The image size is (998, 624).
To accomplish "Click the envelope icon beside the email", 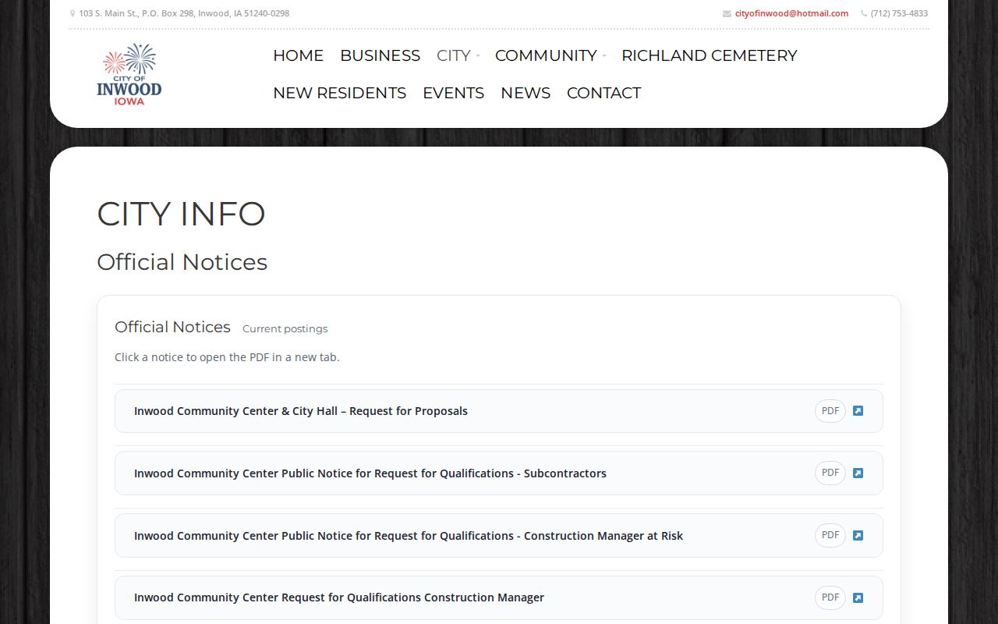I will [727, 13].
